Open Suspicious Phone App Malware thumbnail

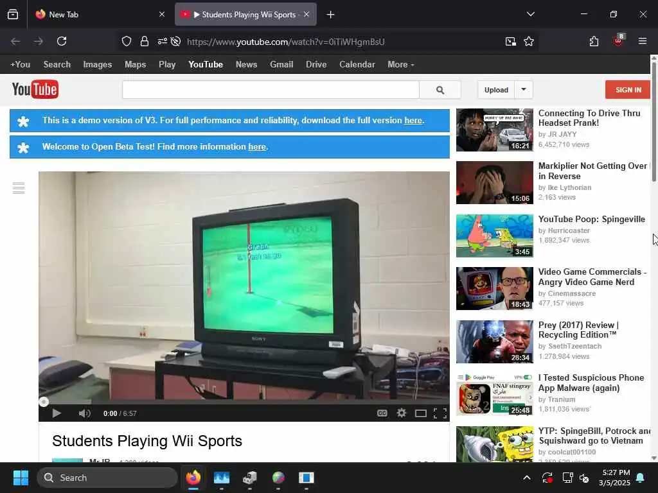click(494, 395)
